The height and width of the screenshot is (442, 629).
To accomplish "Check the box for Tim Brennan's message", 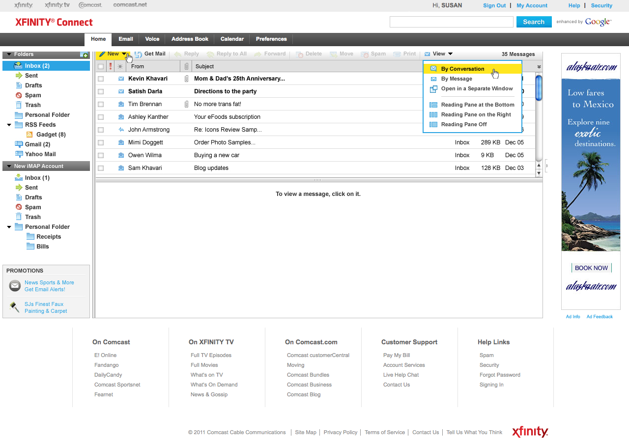I will (101, 104).
